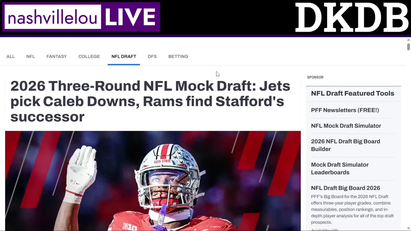
Task: Open the 2026 Three-Round Mock Draft headline
Action: pyautogui.click(x=150, y=101)
